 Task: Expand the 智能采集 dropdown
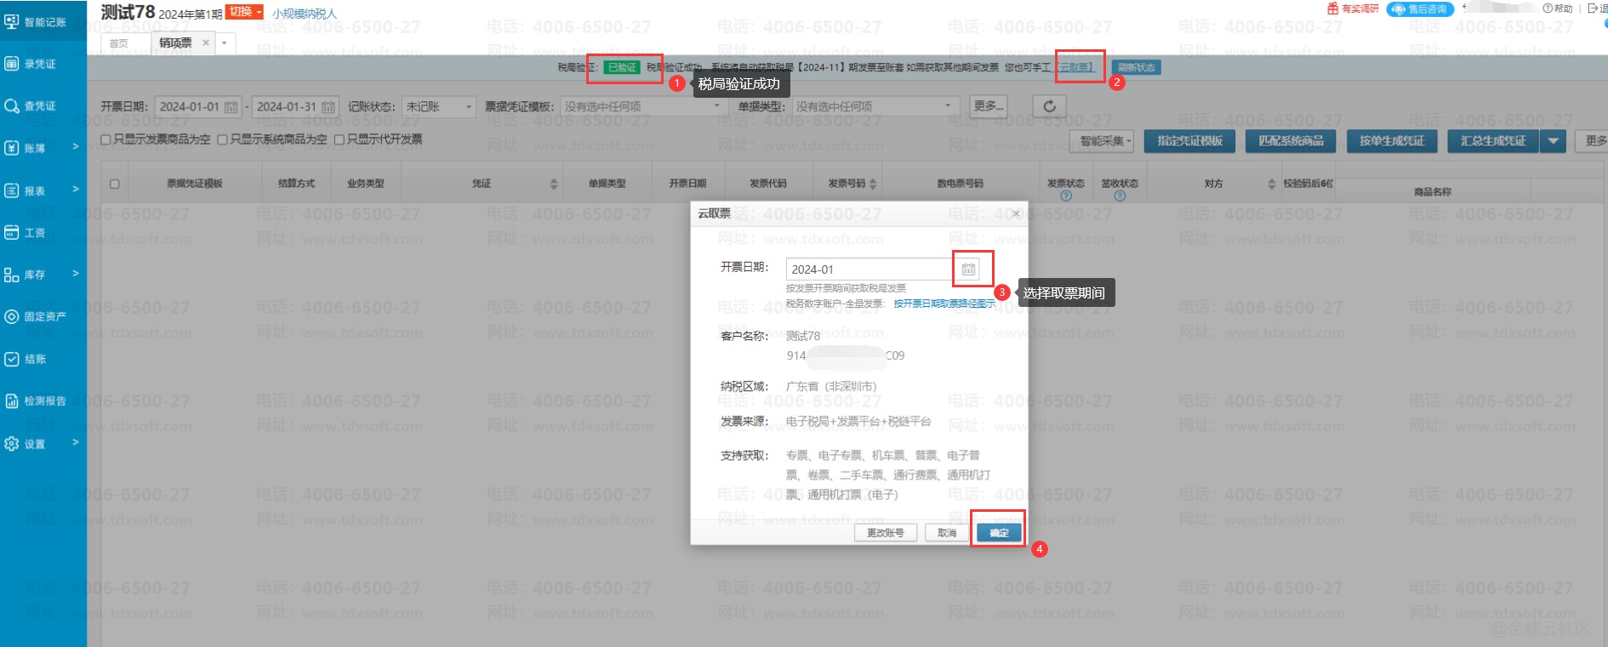[1105, 141]
